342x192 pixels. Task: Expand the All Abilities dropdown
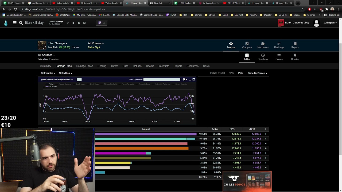click(x=65, y=73)
